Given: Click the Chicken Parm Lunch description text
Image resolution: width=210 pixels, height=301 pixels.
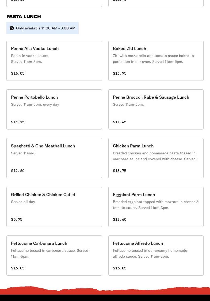Looking at the screenshot, I should tap(156, 156).
